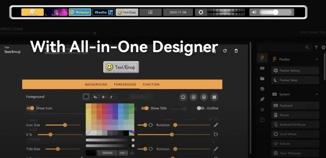Click the Text/Emoji key preview thumbnail
This screenshot has width=326, height=158.
click(x=121, y=67)
